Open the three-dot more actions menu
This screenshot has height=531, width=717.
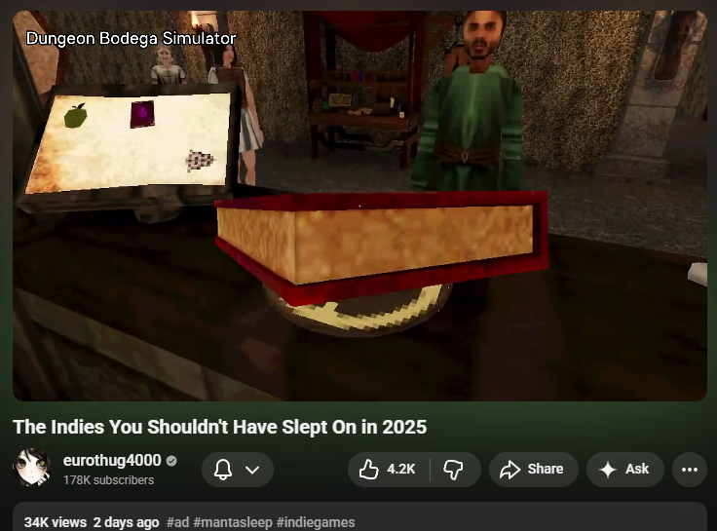[689, 470]
